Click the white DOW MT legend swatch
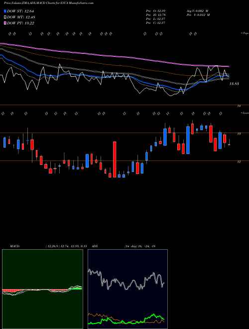 pos(5,17)
